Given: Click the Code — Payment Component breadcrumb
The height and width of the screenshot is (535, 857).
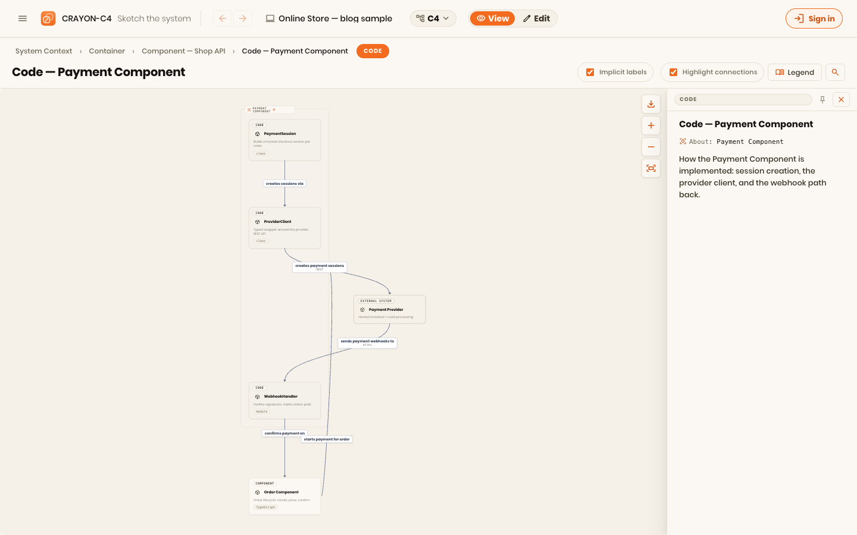Looking at the screenshot, I should click(x=295, y=51).
